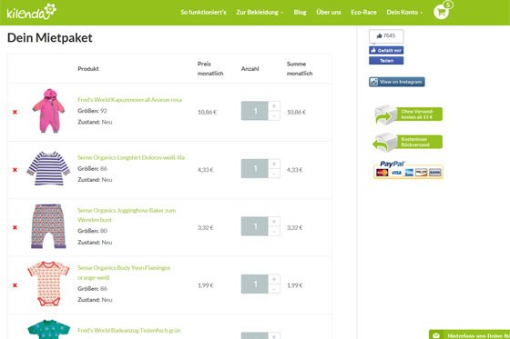
Task: Remove the Fred's World Kapuzenoverall item
Action: point(15,112)
